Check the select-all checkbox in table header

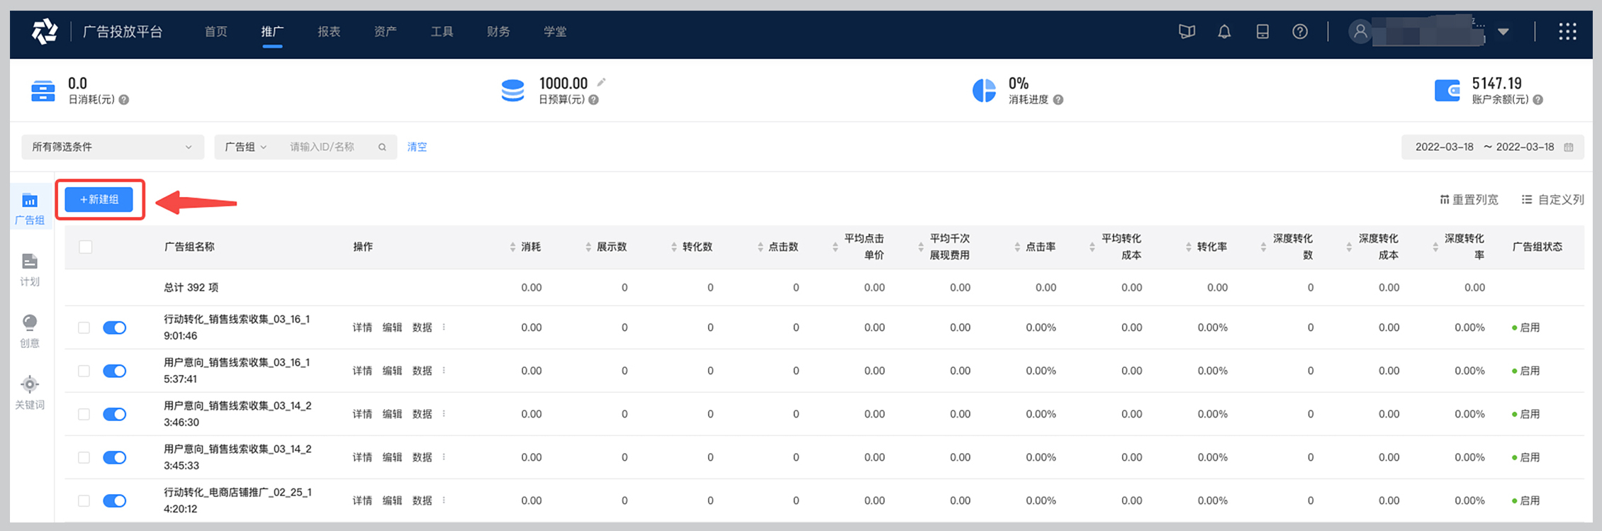coord(86,247)
